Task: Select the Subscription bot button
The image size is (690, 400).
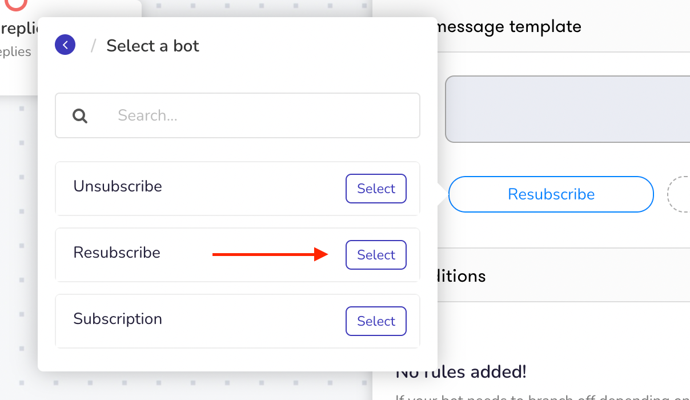Action: tap(376, 321)
